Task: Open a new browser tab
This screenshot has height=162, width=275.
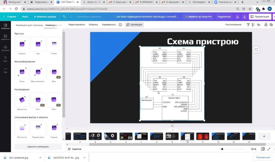Action: coord(243,2)
